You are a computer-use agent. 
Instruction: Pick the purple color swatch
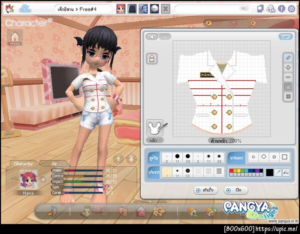pyautogui.click(x=257, y=171)
